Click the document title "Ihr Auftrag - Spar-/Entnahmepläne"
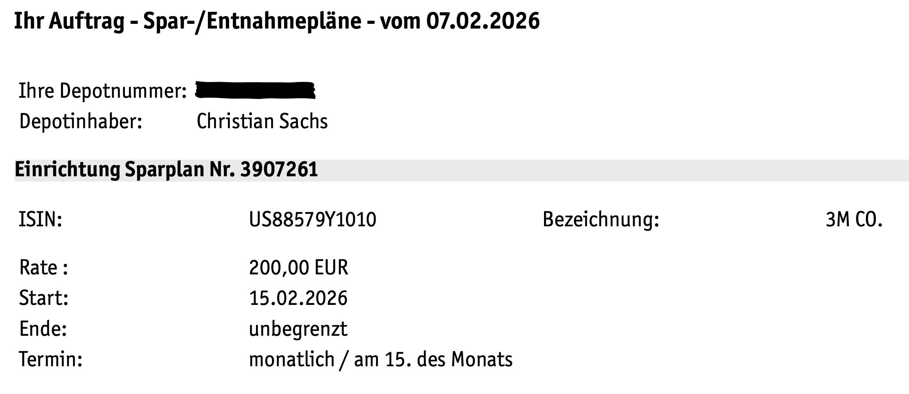909x394 pixels. [x=188, y=21]
